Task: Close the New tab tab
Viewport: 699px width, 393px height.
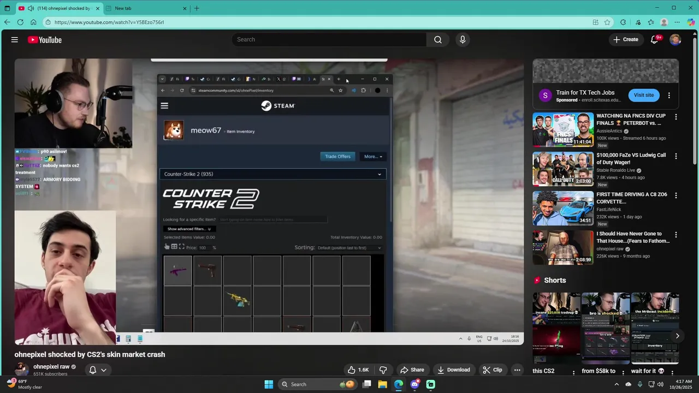Action: tap(185, 8)
